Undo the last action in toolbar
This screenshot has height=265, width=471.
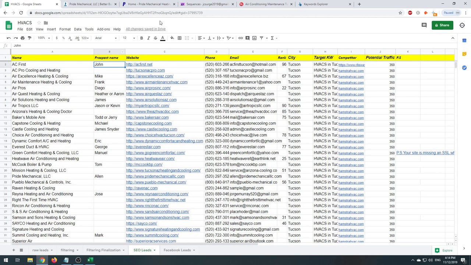coord(9,38)
